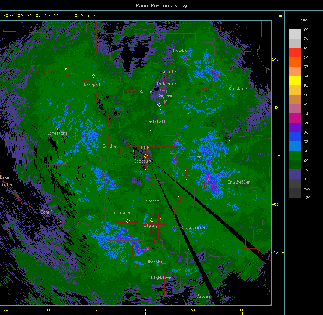Click the yellow diamond marker above Calgary label
The width and height of the screenshot is (323, 315).
coord(152,220)
